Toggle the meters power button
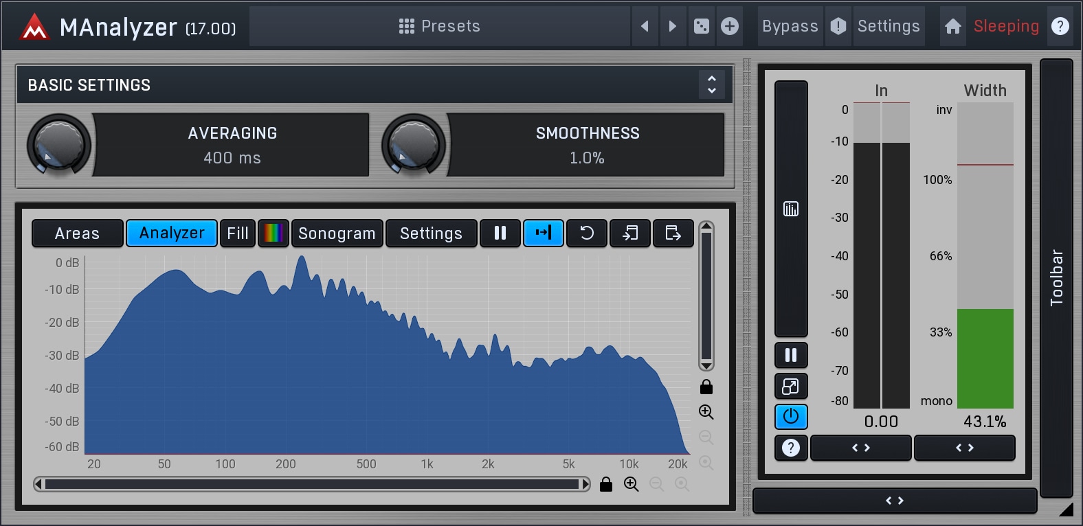 (x=791, y=417)
